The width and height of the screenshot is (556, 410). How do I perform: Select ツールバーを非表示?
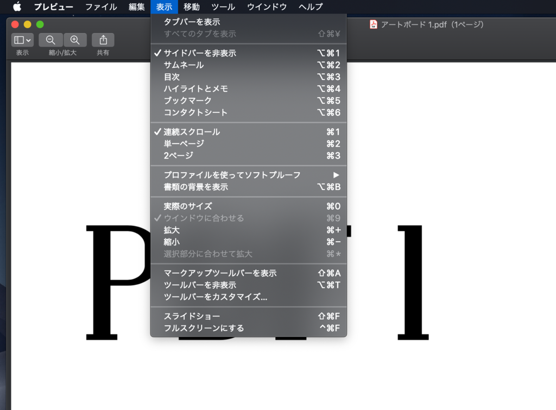[249, 285]
